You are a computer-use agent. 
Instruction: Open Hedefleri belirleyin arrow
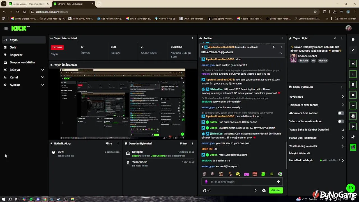(343, 160)
